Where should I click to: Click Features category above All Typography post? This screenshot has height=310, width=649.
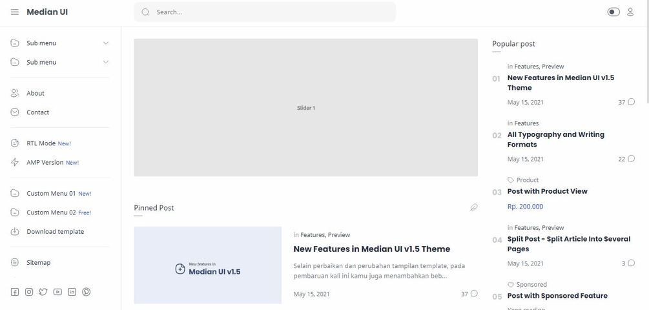[526, 123]
